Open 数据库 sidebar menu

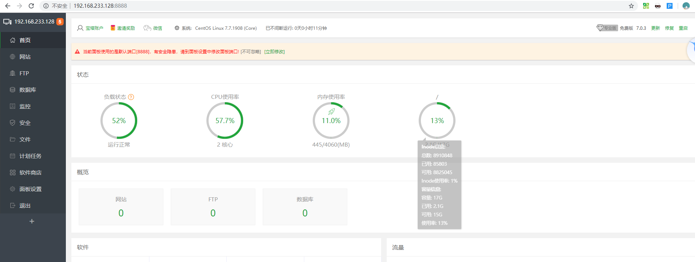click(28, 90)
